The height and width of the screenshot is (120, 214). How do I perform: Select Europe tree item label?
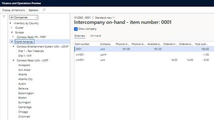coord(19,32)
